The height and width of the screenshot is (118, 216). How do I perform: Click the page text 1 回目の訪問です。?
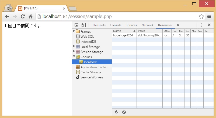click(x=22, y=26)
